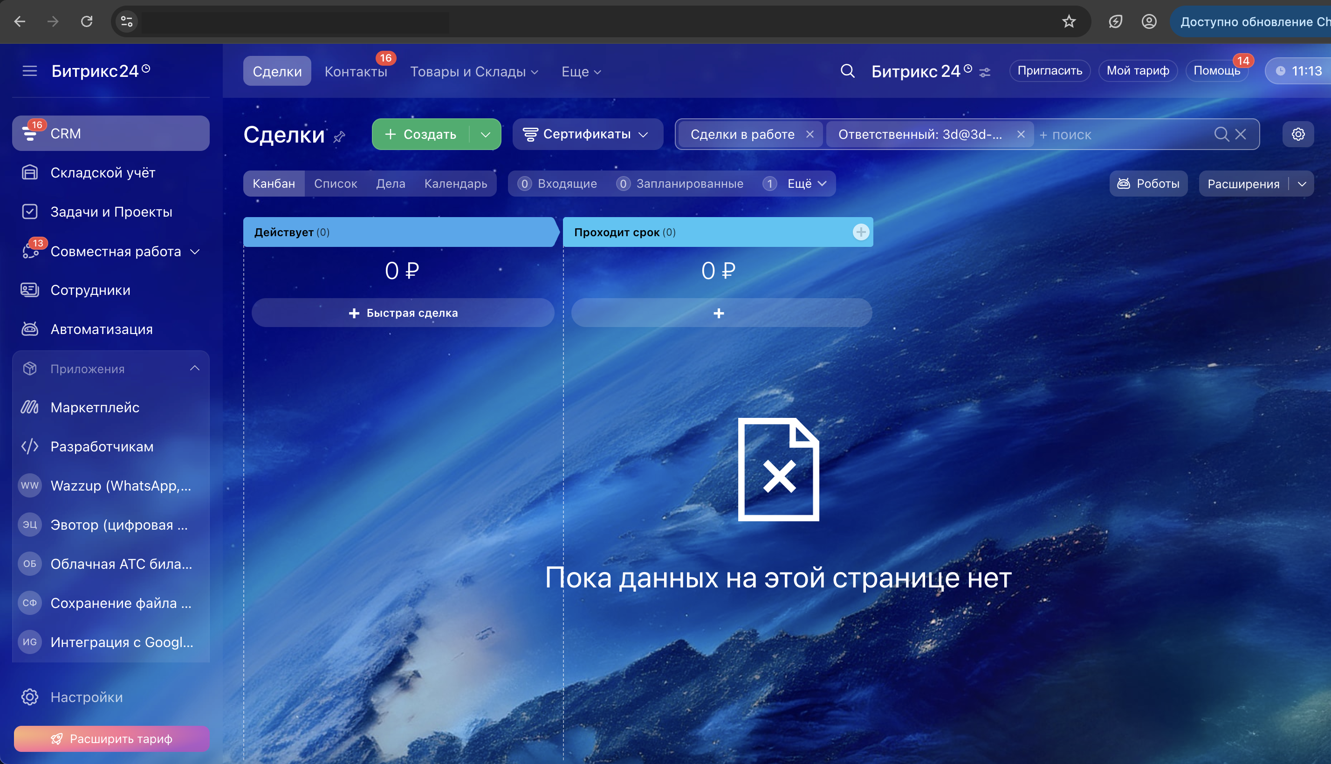The image size is (1331, 764).
Task: Collapse the Приложения group
Action: [195, 368]
